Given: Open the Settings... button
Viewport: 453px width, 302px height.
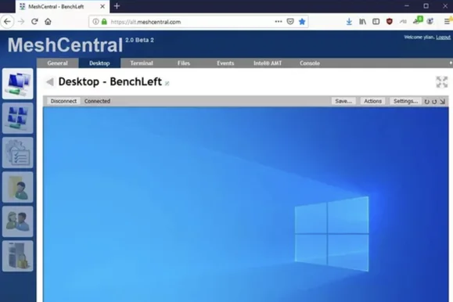Looking at the screenshot, I should tap(405, 101).
